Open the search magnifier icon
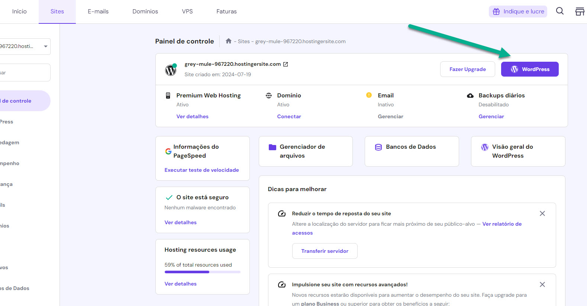The height and width of the screenshot is (306, 587). click(x=560, y=11)
